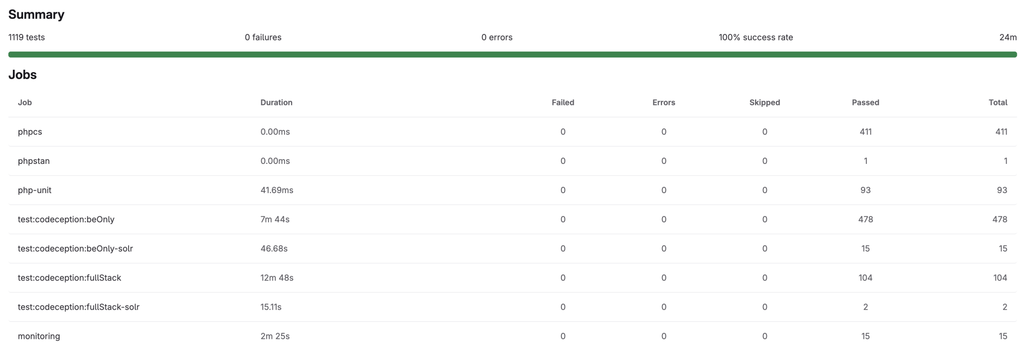Select test:codeception:fullStack job

click(x=69, y=278)
